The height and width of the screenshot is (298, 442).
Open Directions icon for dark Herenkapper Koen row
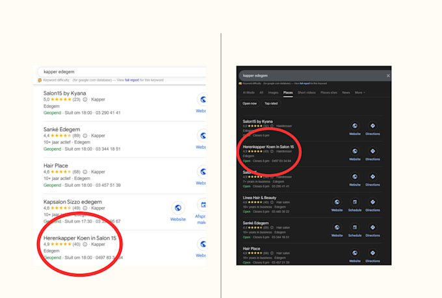pos(372,151)
